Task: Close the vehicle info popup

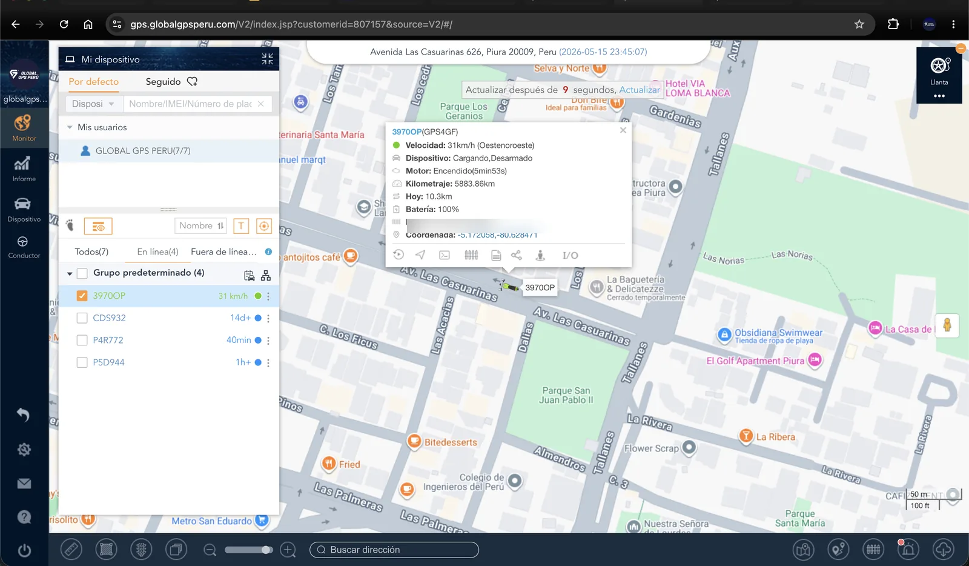Action: (x=623, y=130)
